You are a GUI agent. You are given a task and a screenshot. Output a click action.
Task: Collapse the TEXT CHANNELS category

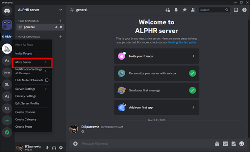(27, 21)
